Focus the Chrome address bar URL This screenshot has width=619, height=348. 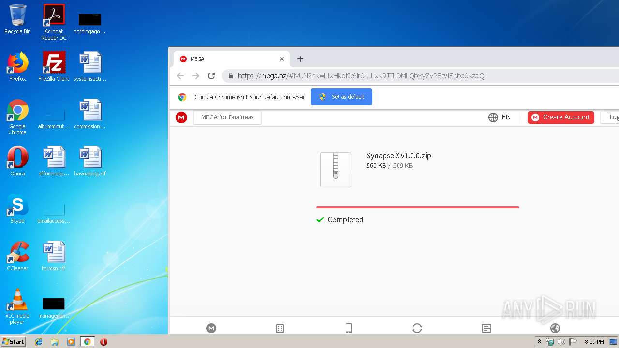pyautogui.click(x=361, y=76)
